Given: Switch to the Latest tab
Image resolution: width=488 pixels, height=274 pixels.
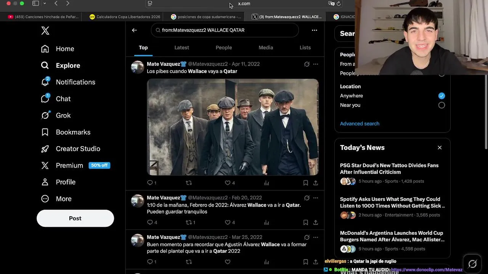Looking at the screenshot, I should point(181,48).
